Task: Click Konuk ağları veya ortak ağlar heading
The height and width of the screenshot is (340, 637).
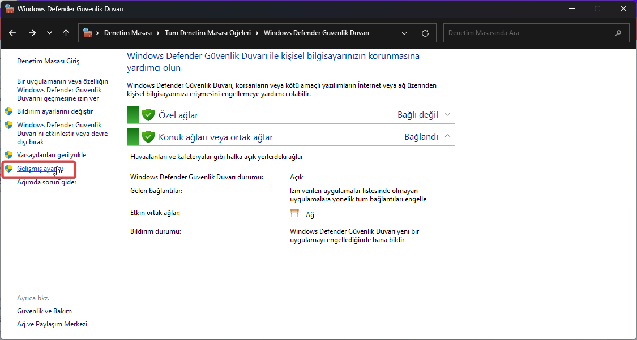Action: pos(216,137)
